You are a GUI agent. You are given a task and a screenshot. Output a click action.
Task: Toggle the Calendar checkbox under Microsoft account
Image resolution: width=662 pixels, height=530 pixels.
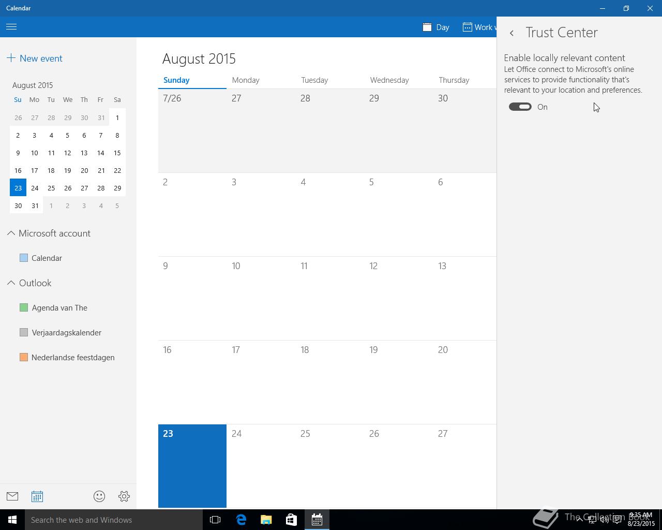[x=24, y=258]
